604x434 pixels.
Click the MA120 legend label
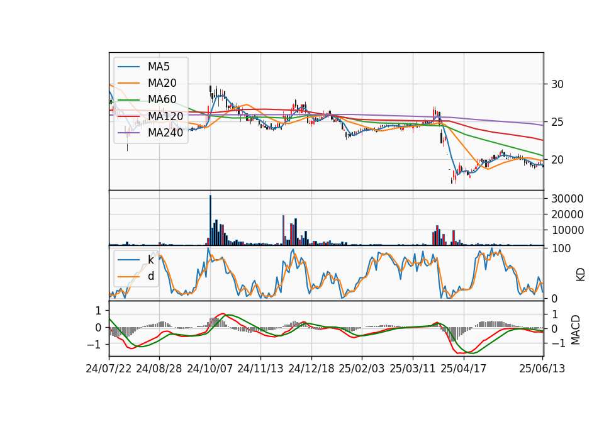coord(165,116)
